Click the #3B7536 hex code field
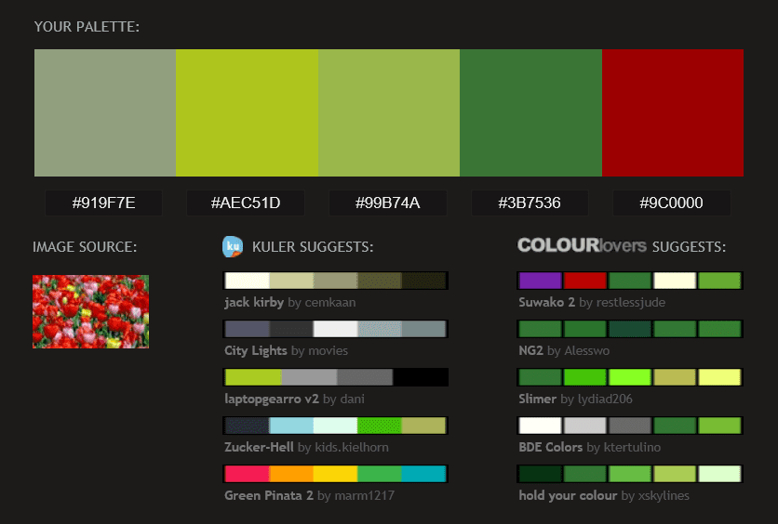 [x=530, y=203]
